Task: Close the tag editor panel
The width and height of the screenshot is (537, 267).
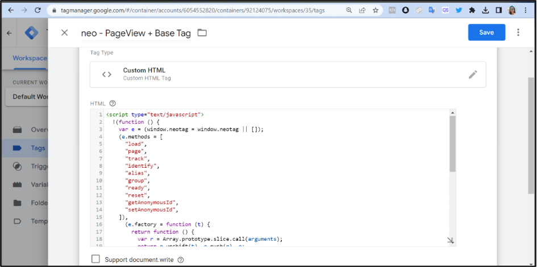Action: [x=64, y=32]
